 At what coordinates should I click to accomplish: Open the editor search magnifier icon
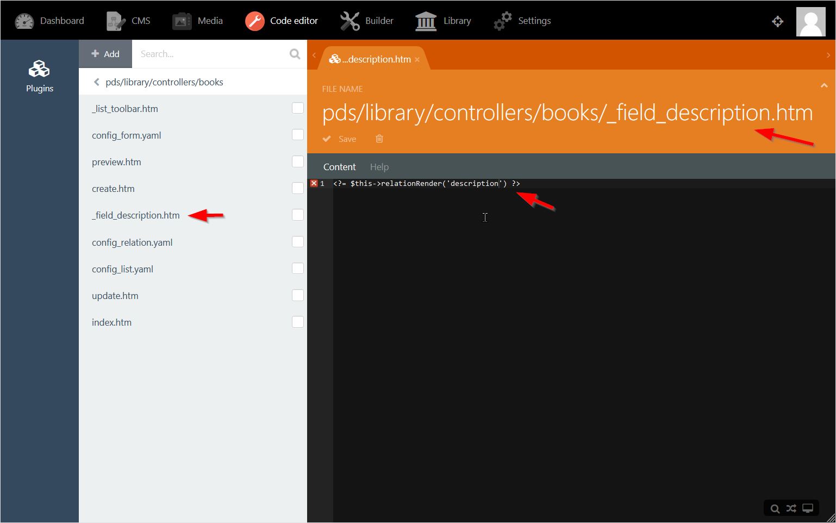click(775, 508)
